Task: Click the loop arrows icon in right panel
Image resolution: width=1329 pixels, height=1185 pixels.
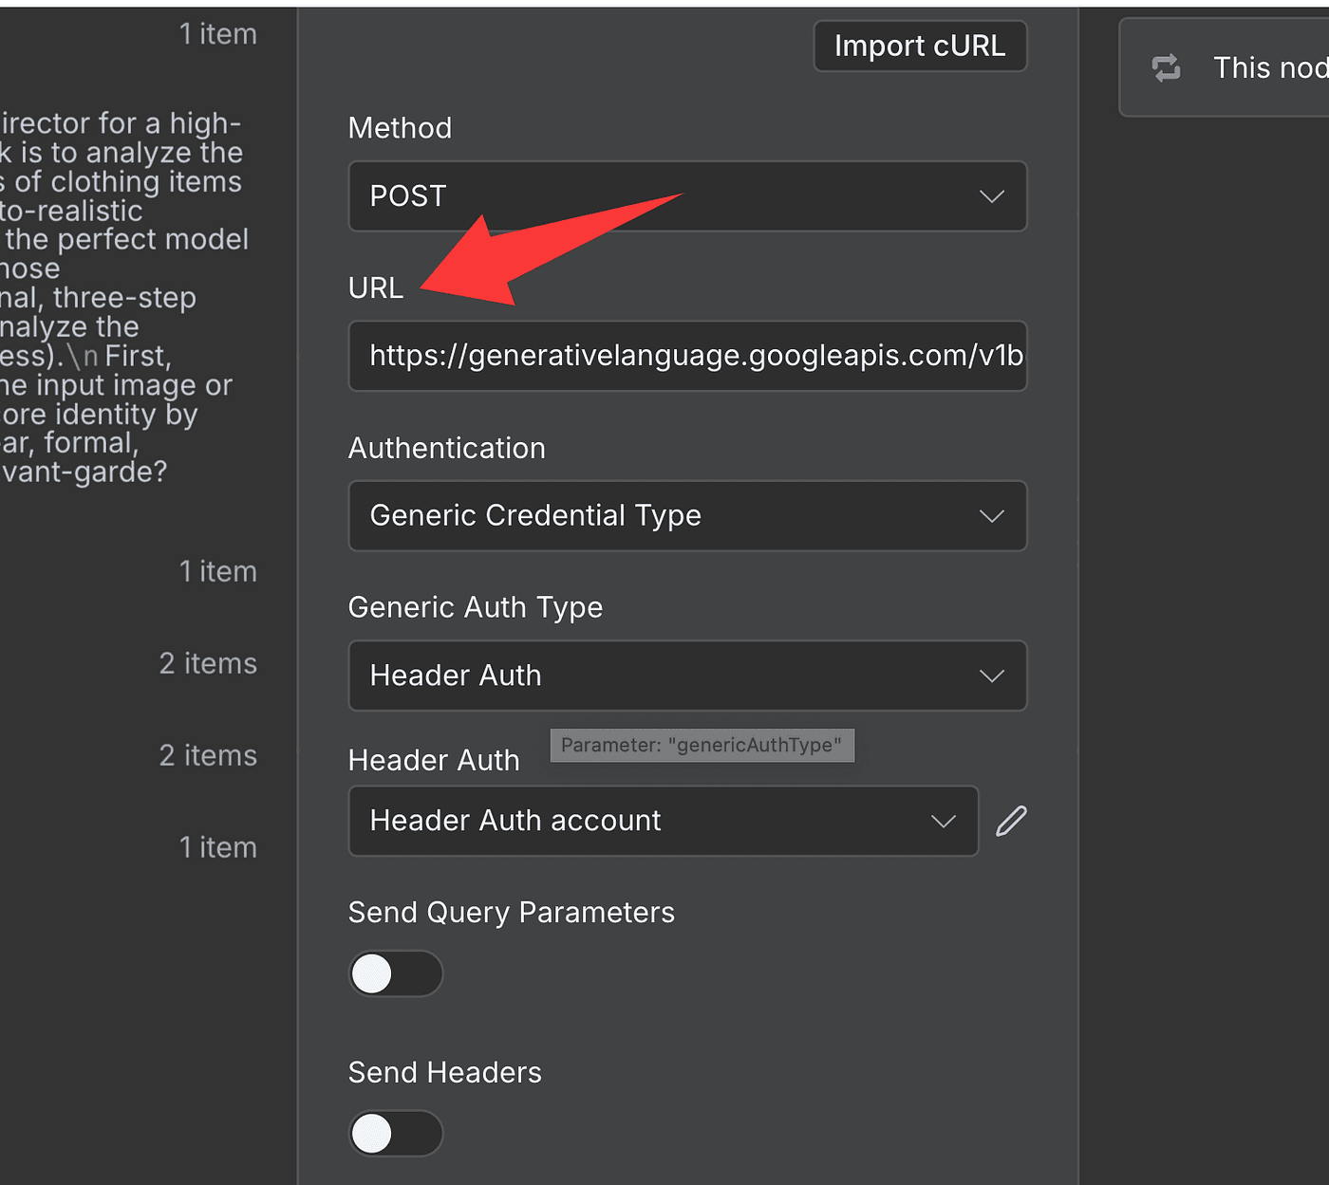Action: pyautogui.click(x=1166, y=67)
